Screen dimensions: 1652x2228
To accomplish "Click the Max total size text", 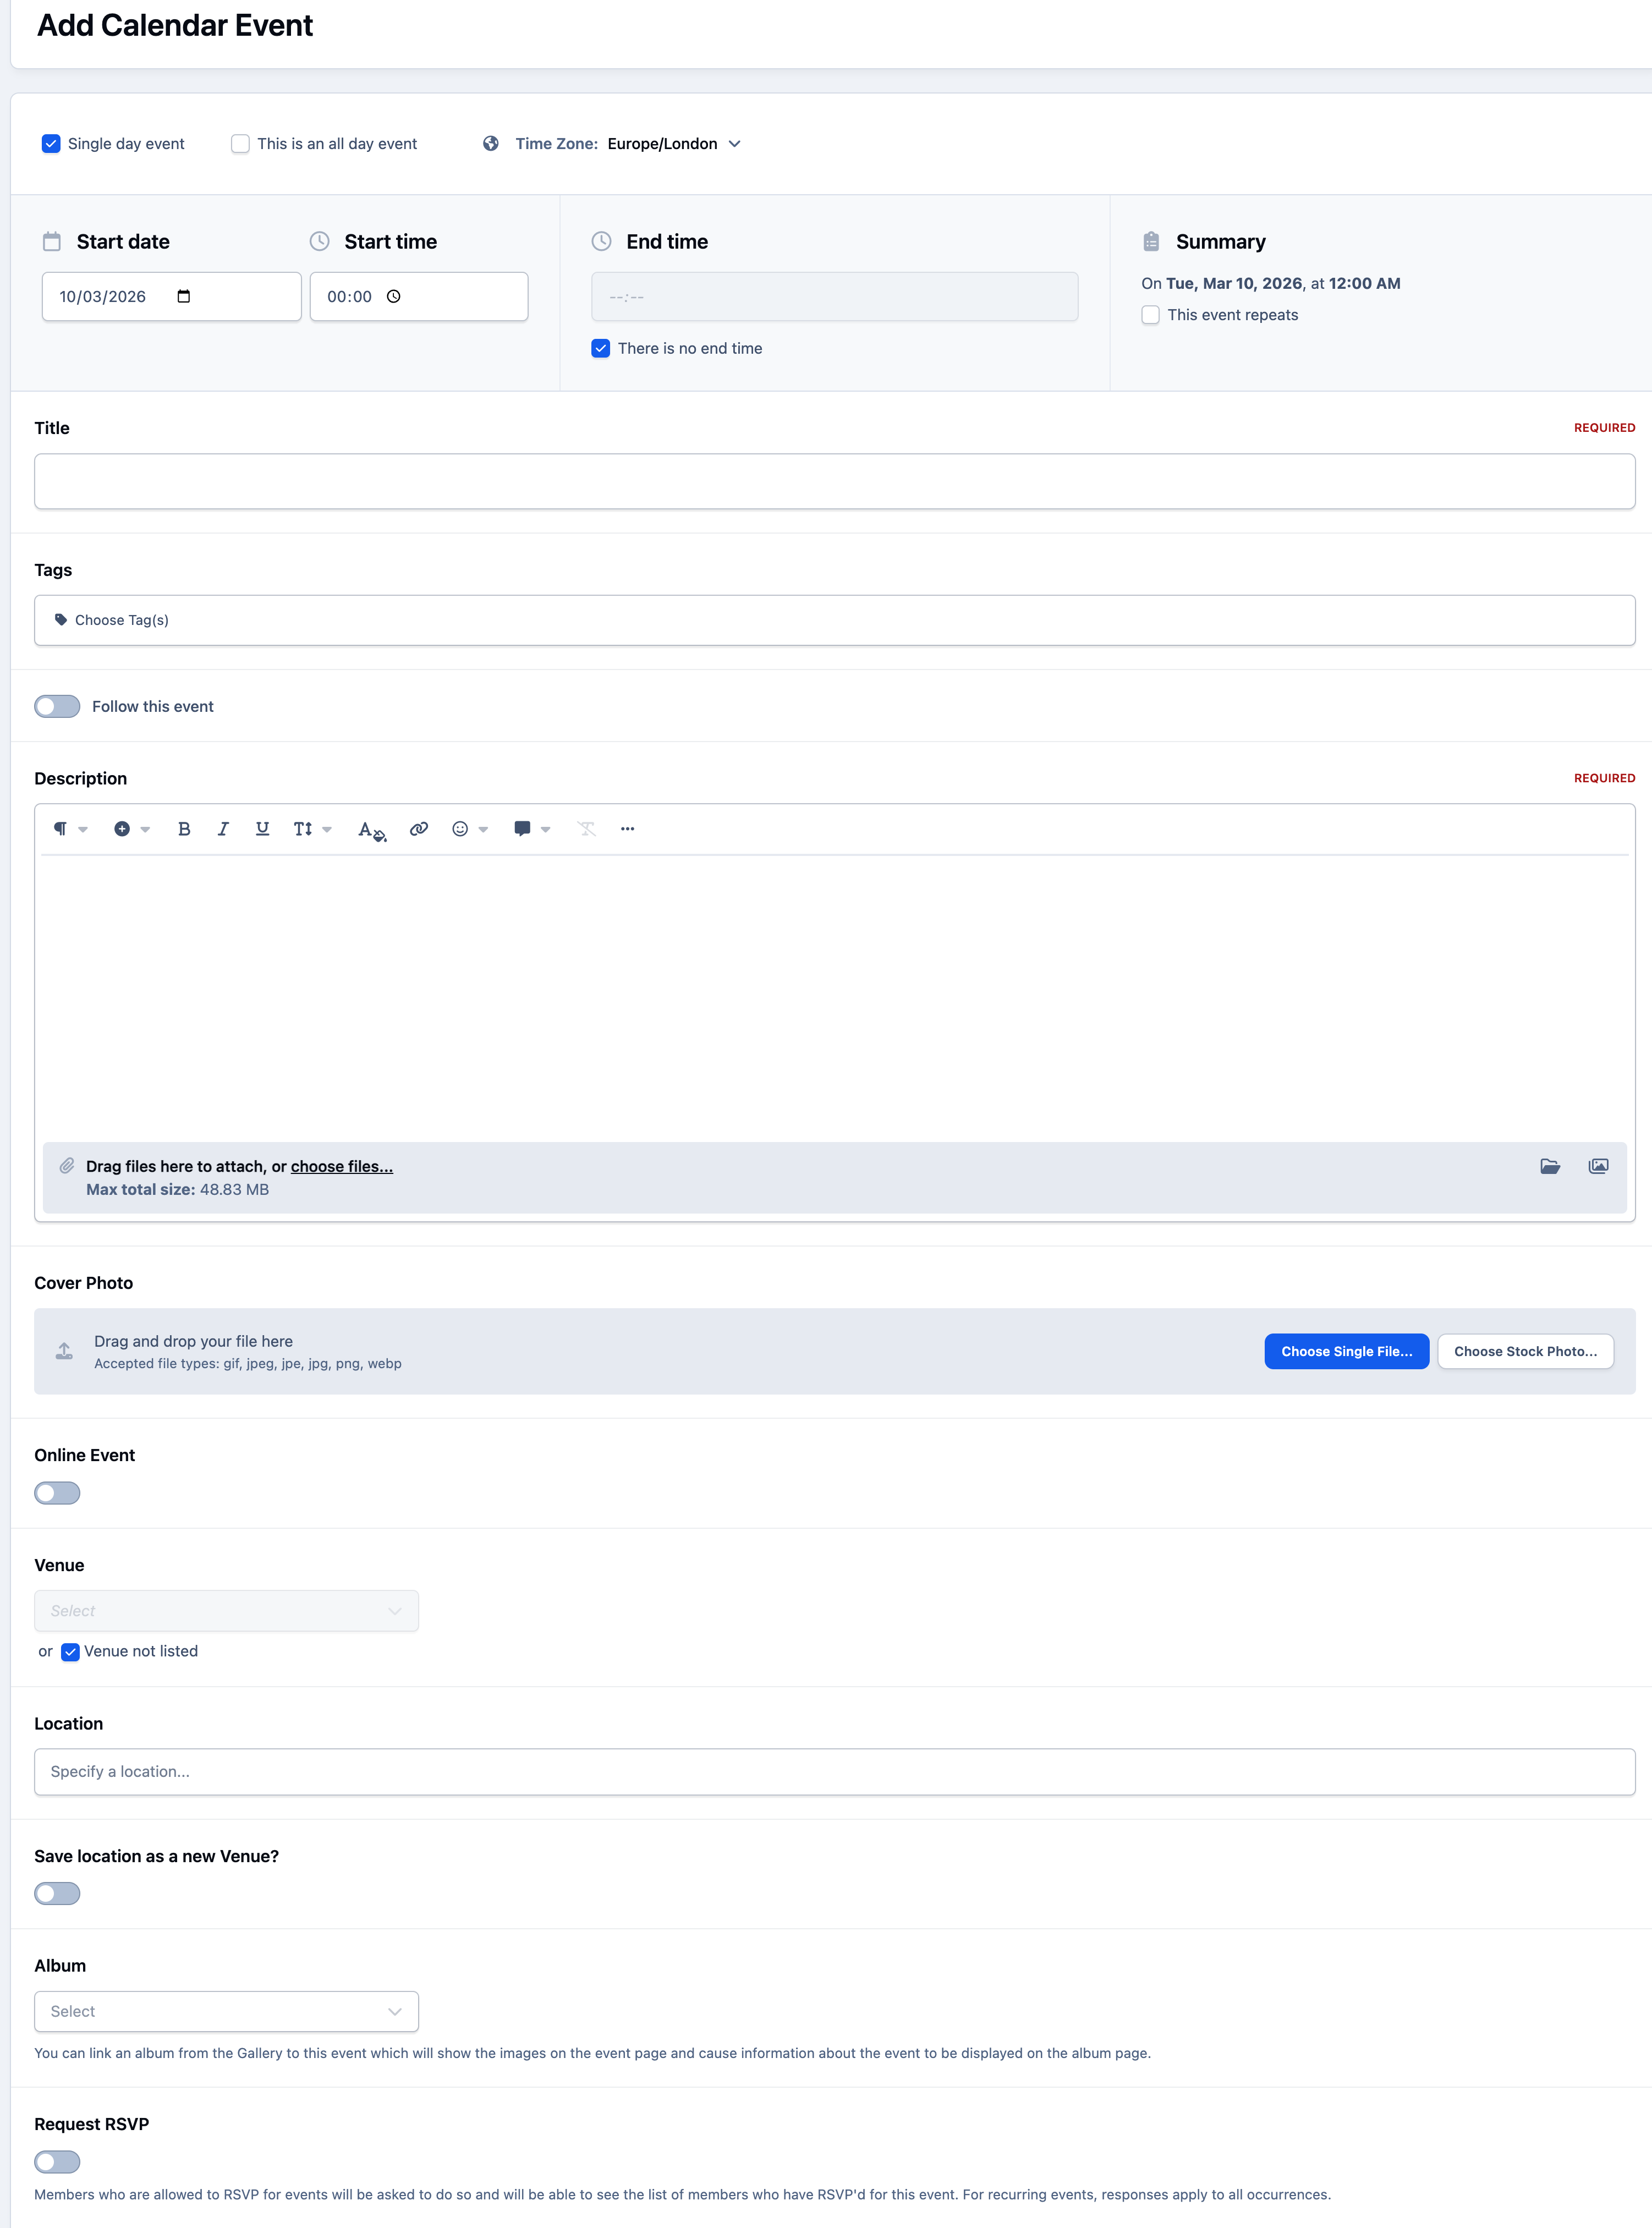I will point(177,1190).
